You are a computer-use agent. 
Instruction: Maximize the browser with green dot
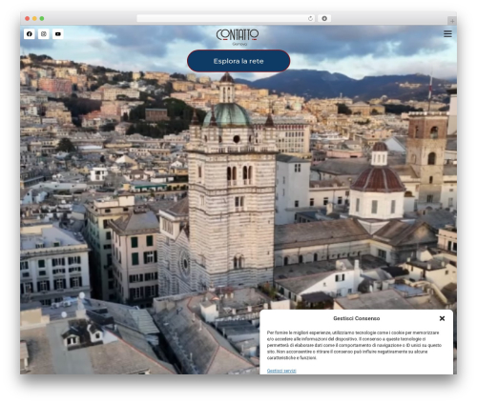click(42, 18)
